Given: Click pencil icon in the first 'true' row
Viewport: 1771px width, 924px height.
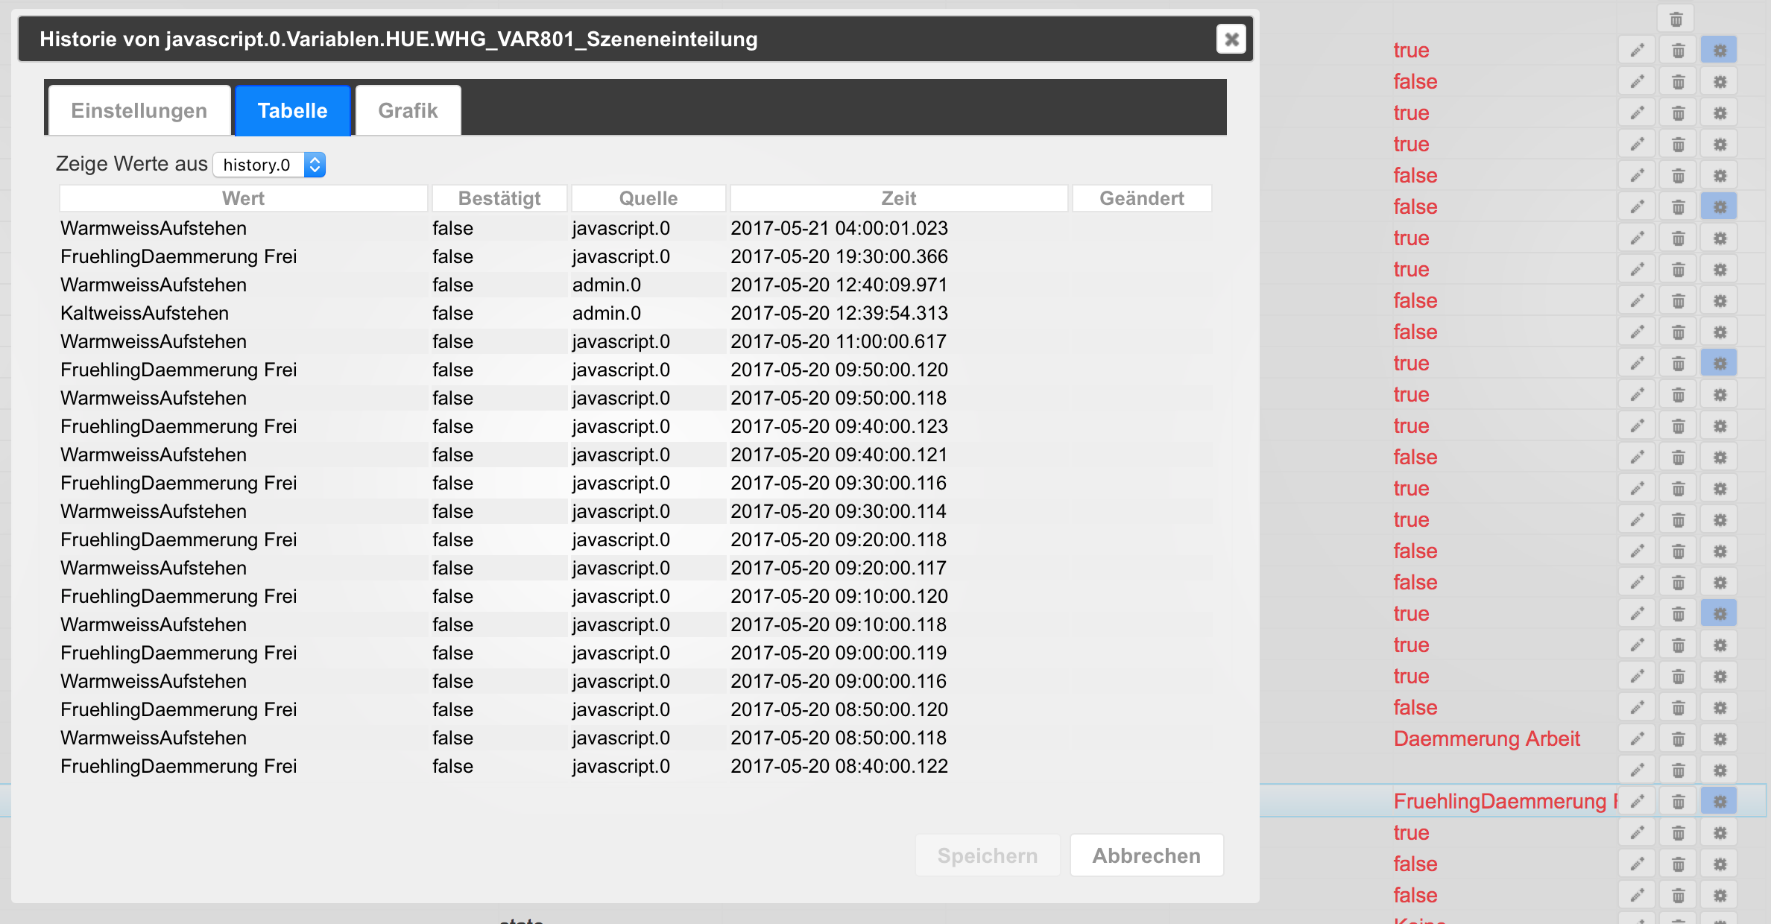Looking at the screenshot, I should [x=1637, y=50].
